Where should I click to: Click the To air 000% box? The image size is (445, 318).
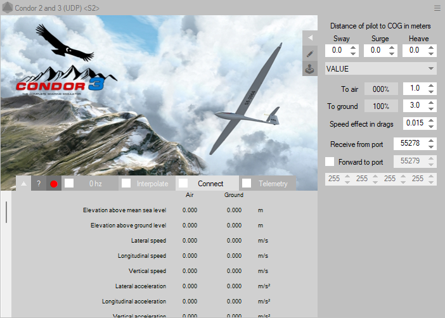pyautogui.click(x=381, y=89)
